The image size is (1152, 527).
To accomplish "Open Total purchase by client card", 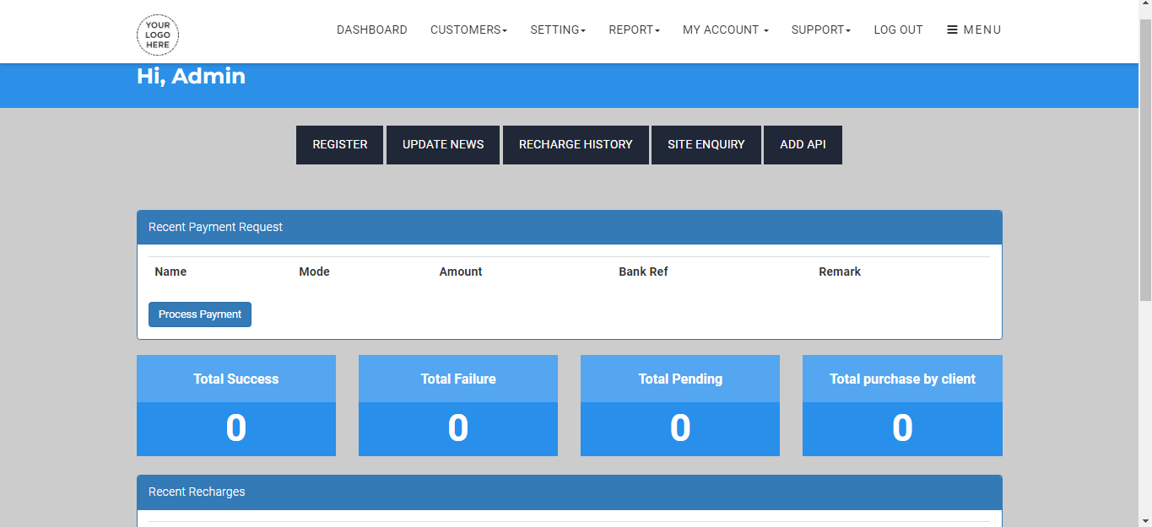I will click(x=902, y=406).
